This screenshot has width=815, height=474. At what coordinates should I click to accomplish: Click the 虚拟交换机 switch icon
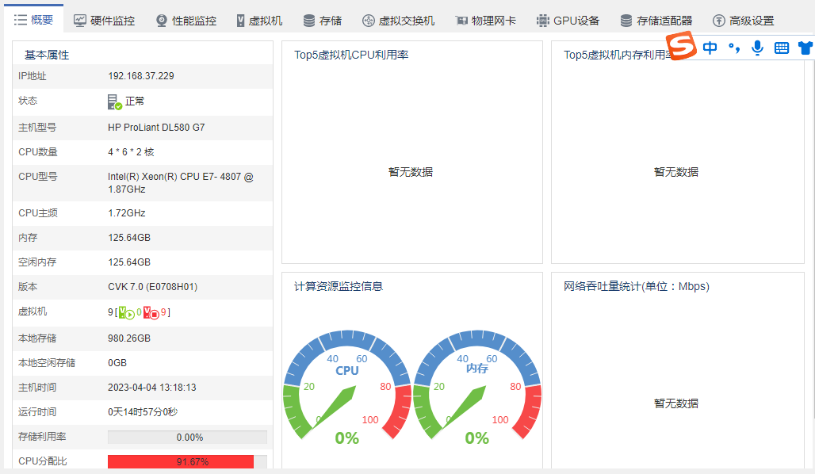[368, 21]
